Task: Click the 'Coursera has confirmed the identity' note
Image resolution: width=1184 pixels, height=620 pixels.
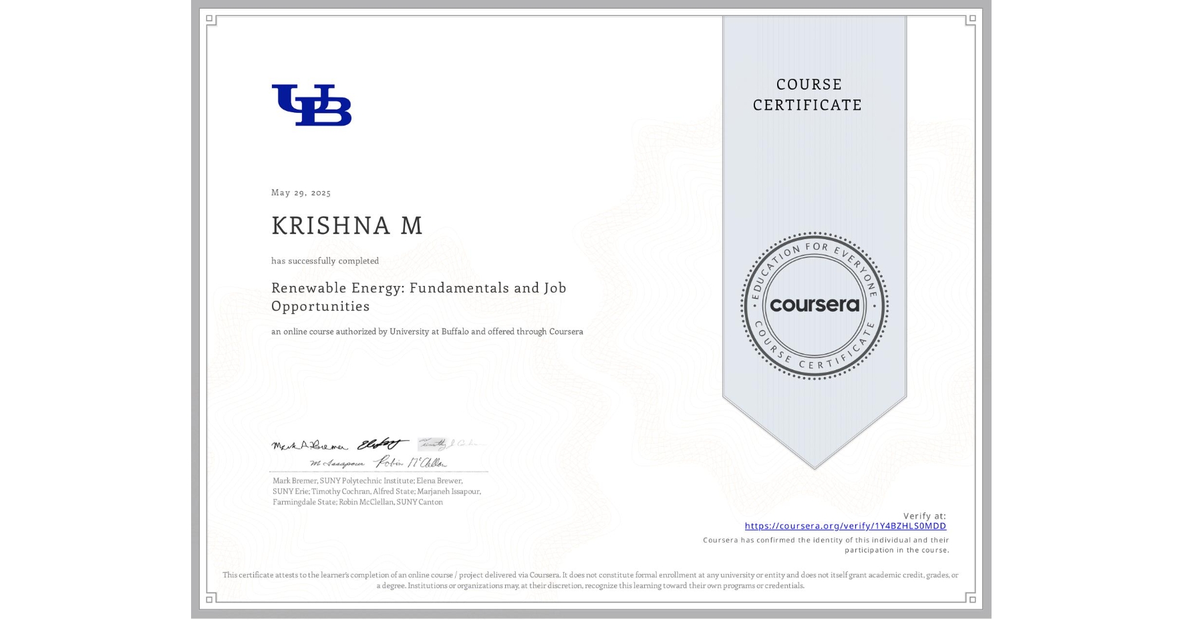Action: [826, 545]
